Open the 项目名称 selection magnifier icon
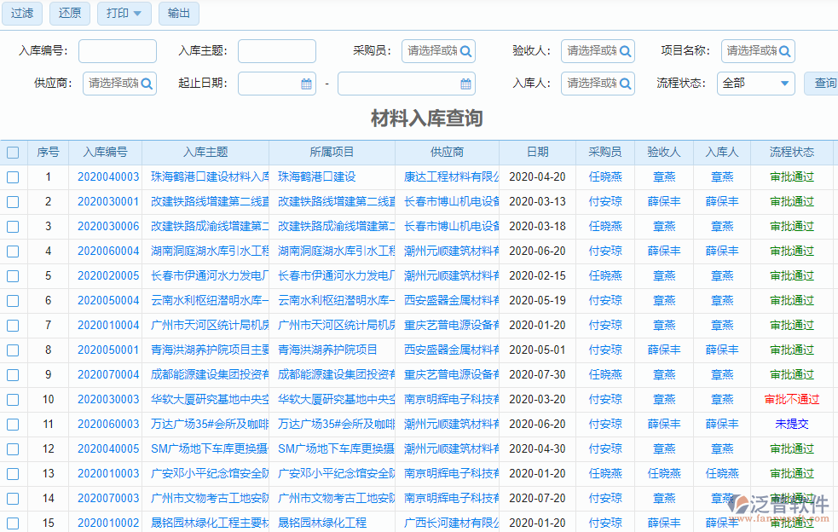 (x=785, y=50)
